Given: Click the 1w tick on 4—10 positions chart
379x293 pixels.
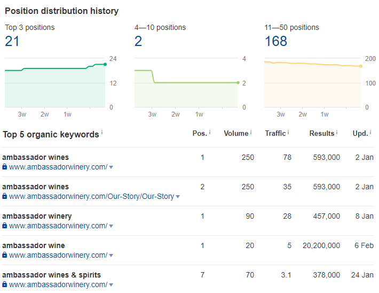Looking at the screenshot, I should pyautogui.click(x=199, y=114).
